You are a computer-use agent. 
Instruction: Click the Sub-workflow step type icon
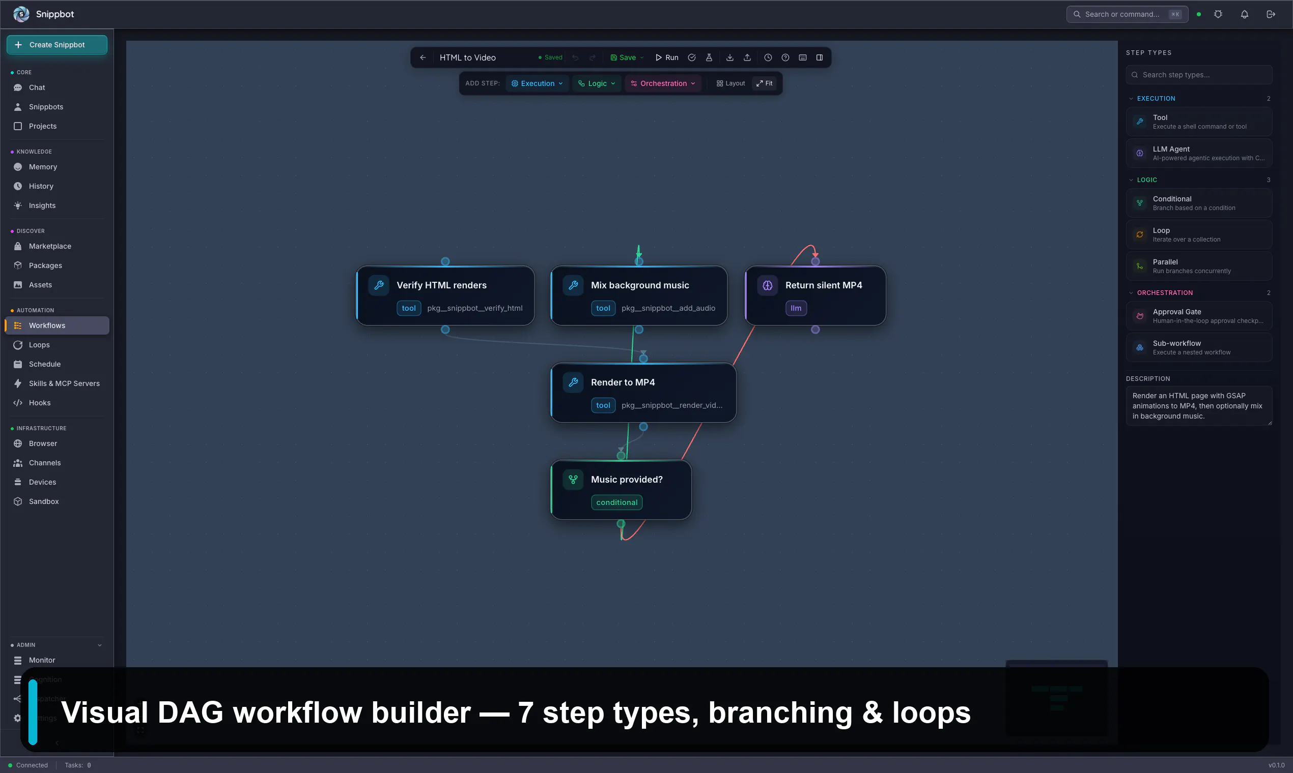coord(1140,347)
